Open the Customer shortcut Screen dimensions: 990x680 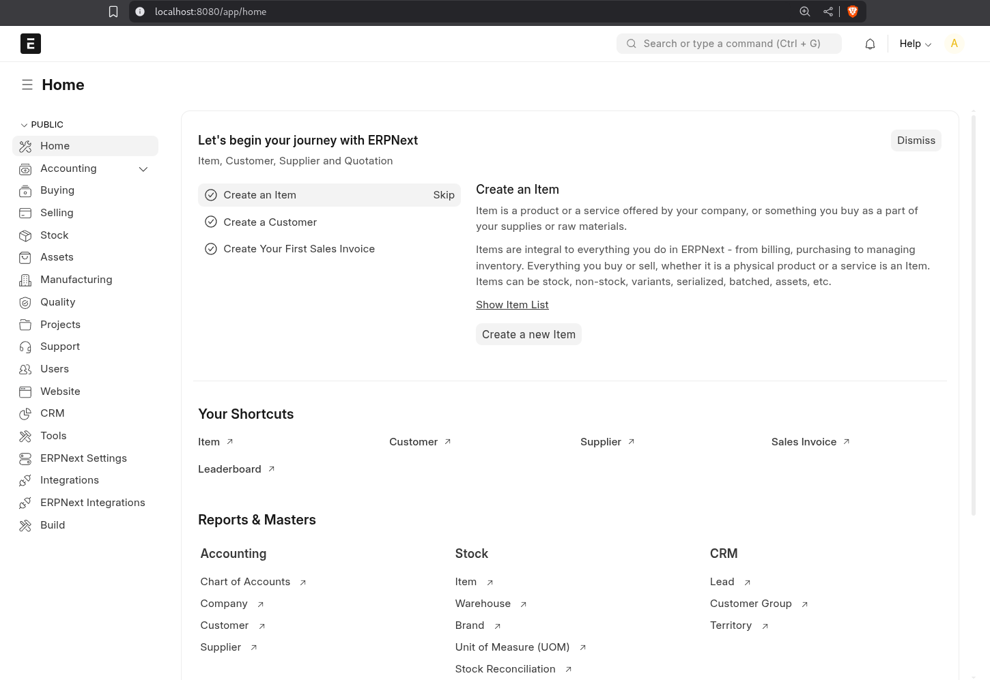(x=420, y=442)
